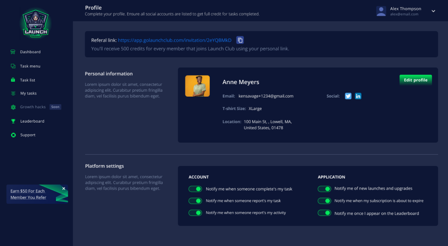Expand the user account dropdown chevron
Viewport: 448px width, 246px height.
tap(433, 11)
